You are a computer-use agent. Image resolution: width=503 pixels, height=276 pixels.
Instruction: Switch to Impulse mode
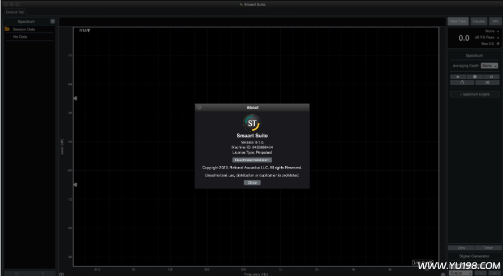pyautogui.click(x=479, y=21)
